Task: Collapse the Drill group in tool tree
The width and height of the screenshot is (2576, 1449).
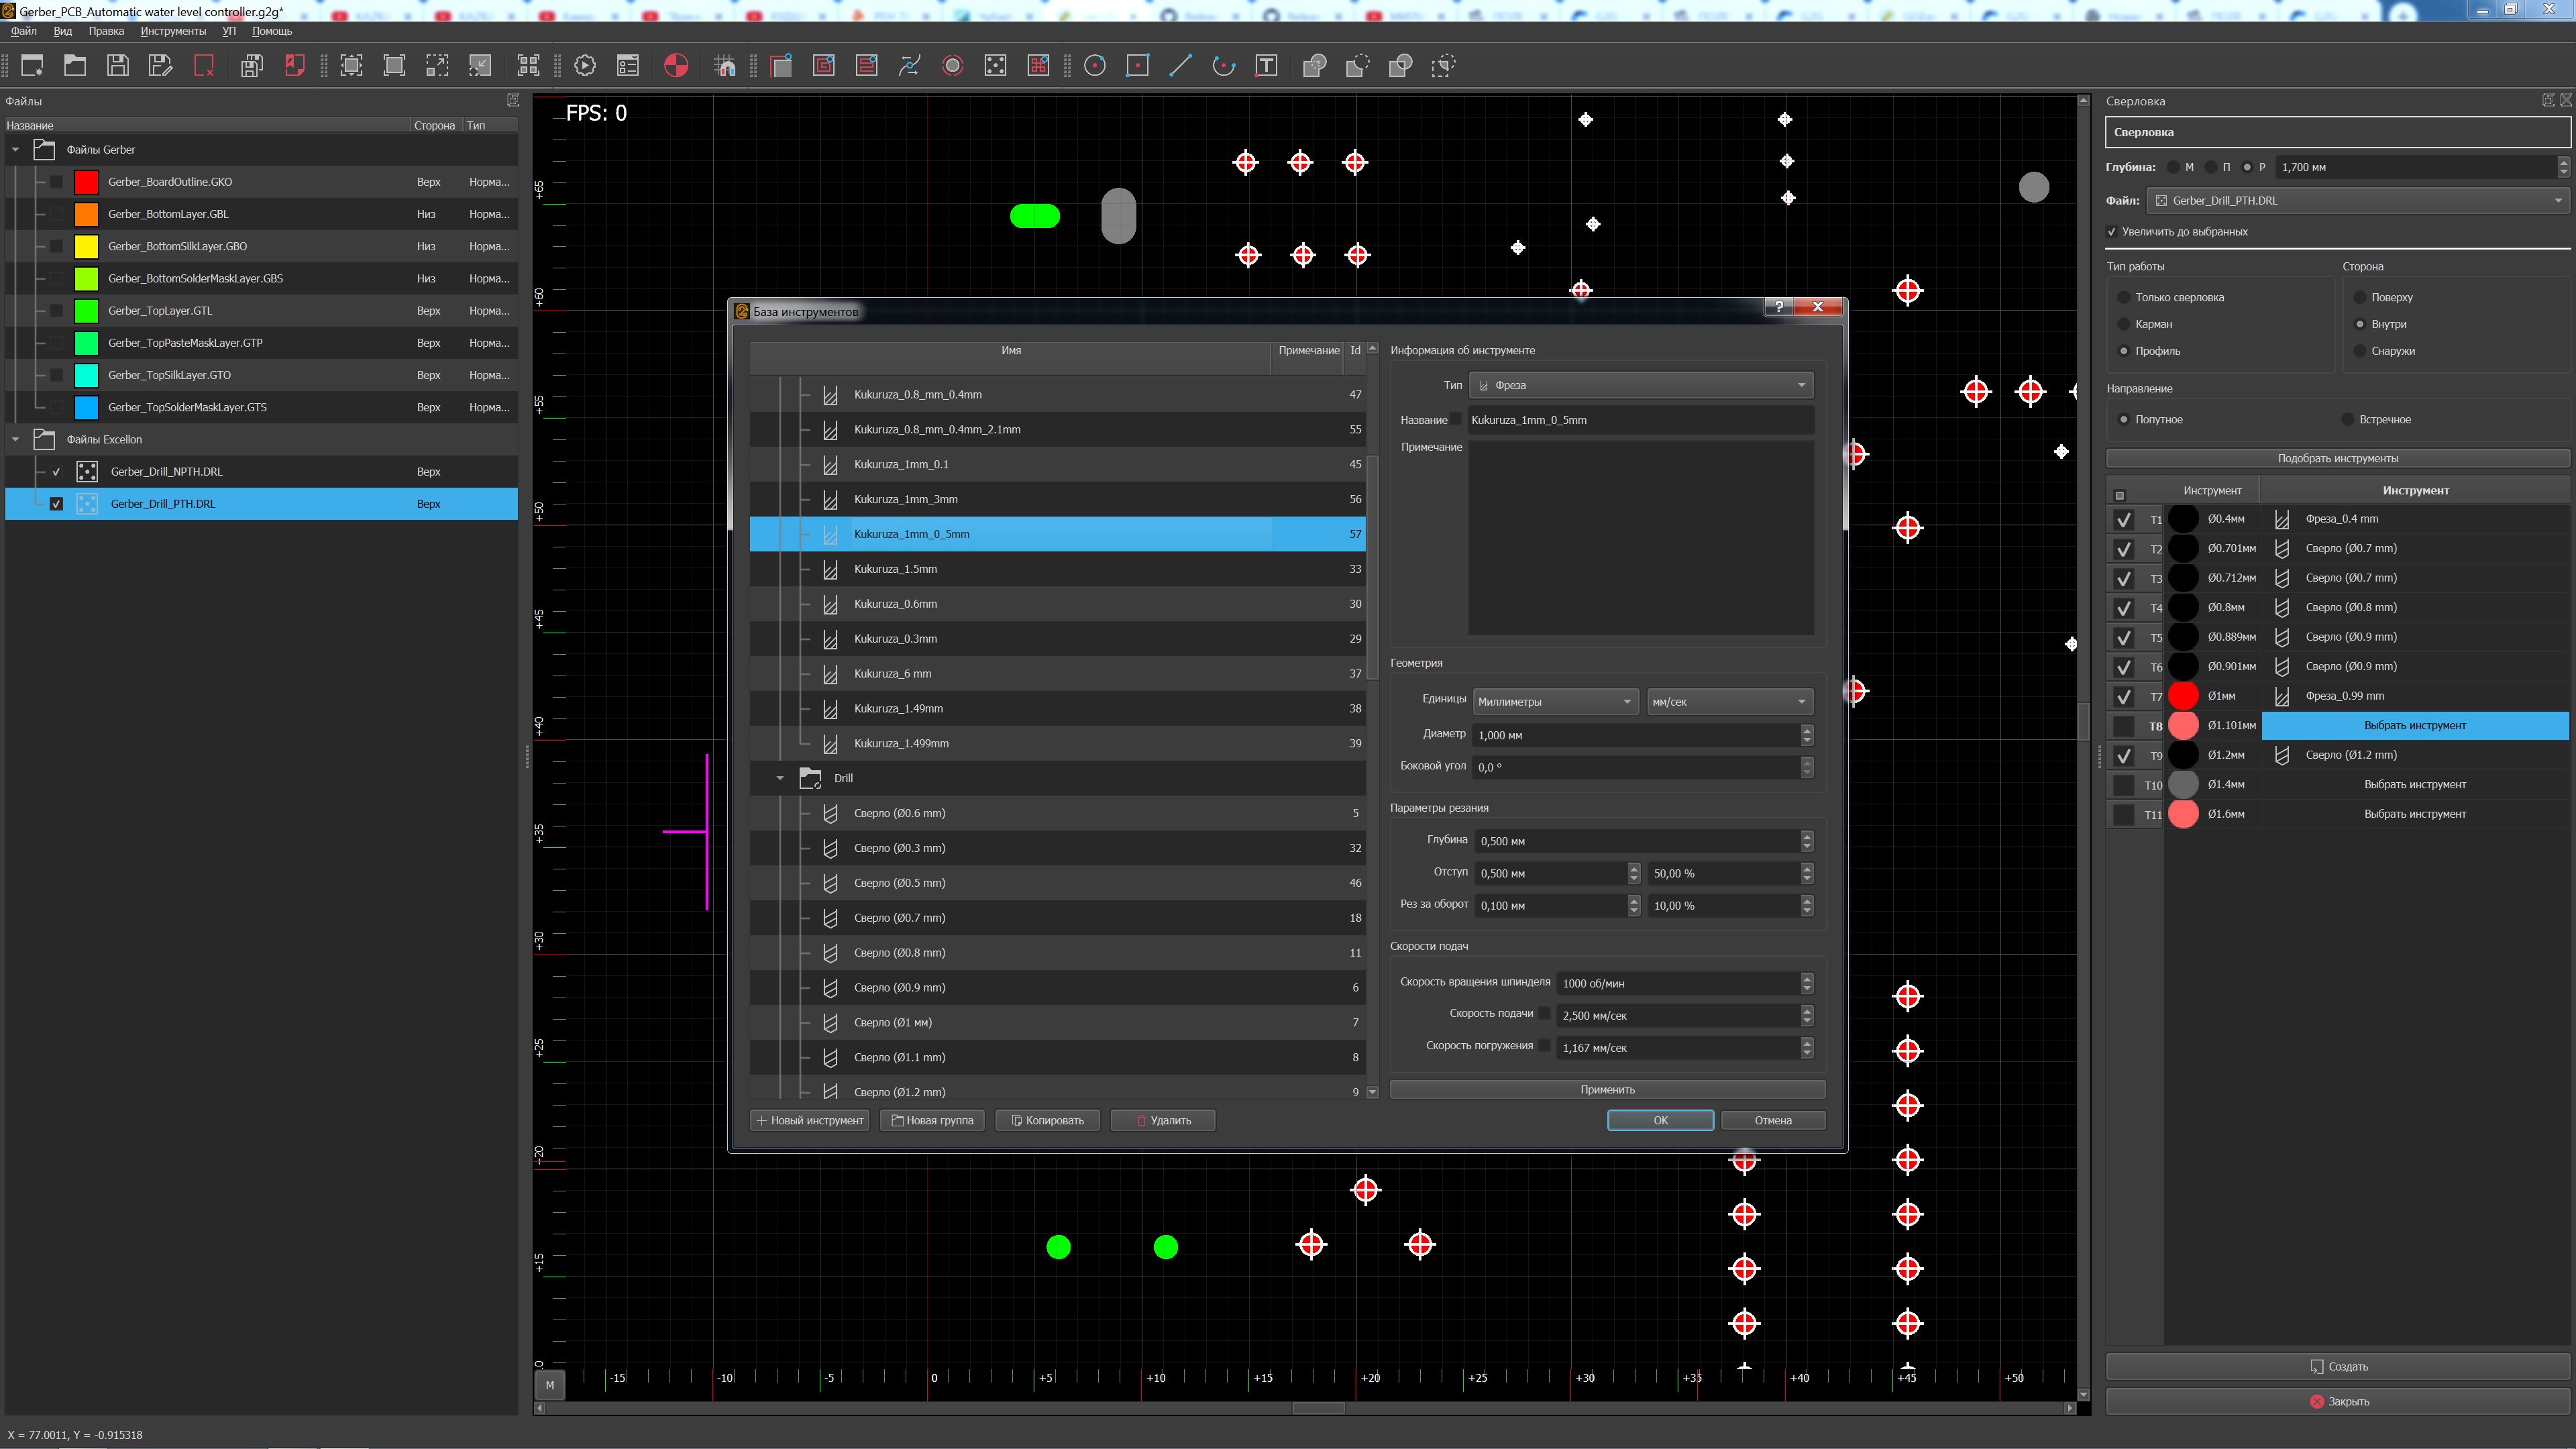Action: coord(780,778)
